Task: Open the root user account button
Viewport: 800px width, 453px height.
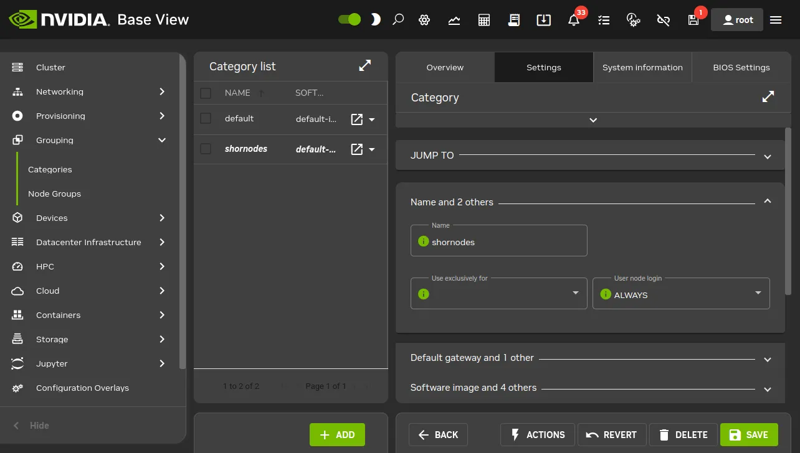Action: (x=737, y=20)
